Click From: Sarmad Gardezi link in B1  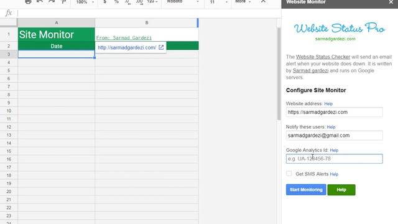(x=124, y=38)
